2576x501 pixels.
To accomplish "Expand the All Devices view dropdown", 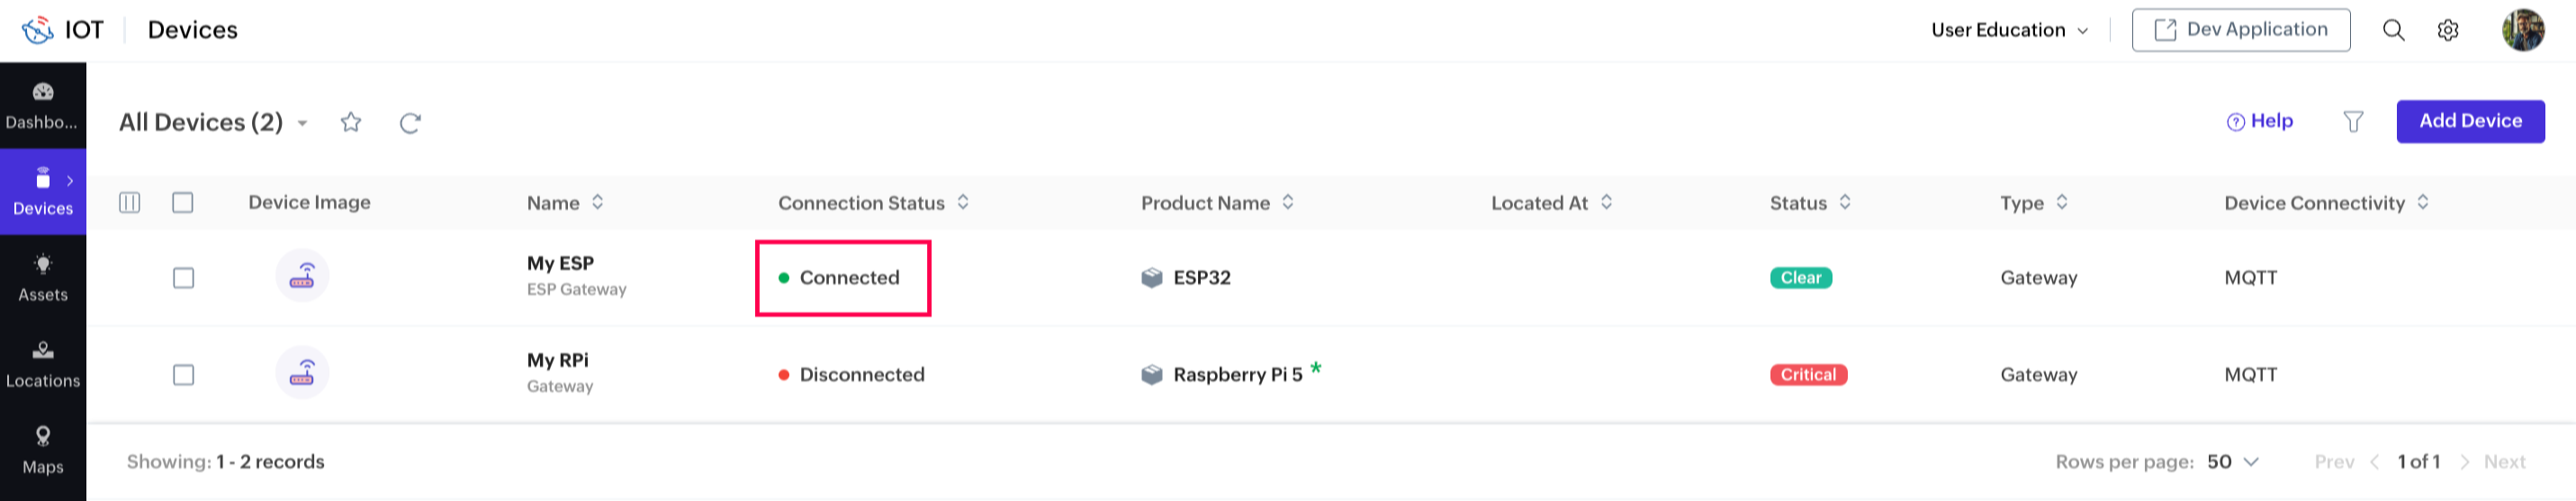I will pyautogui.click(x=302, y=123).
